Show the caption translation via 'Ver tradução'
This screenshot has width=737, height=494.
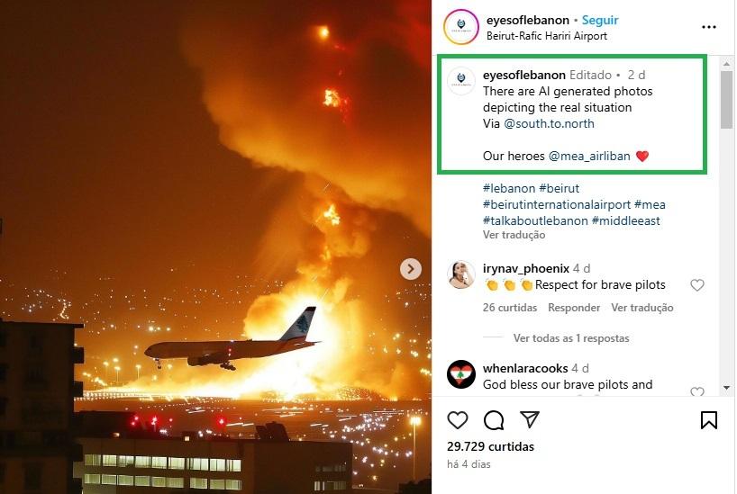(x=514, y=235)
